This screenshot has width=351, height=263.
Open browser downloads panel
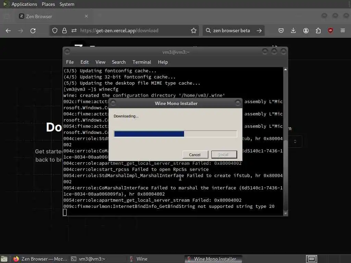(x=293, y=30)
